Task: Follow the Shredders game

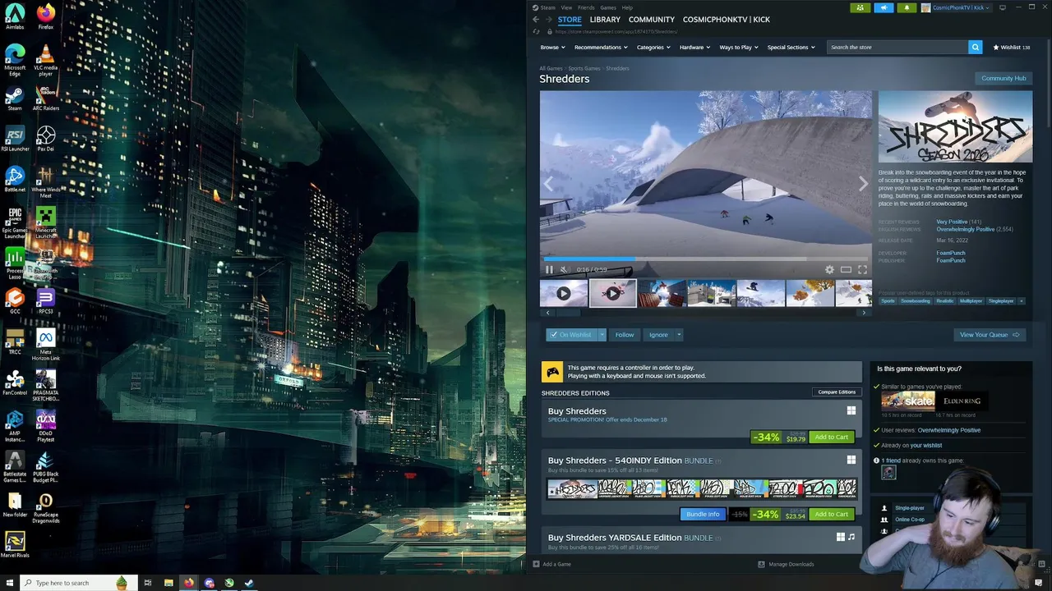Action: [625, 335]
